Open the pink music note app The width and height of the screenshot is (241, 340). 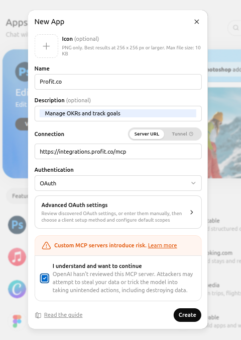17,257
